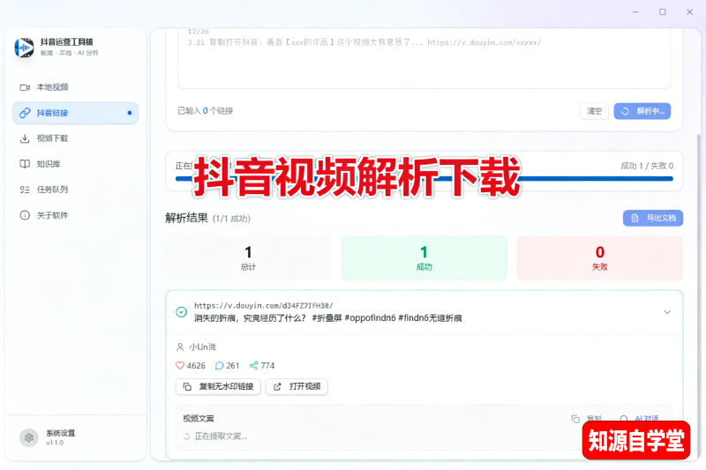This screenshot has width=706, height=470.
Task: Go to 视频下载 in the sidebar
Action: click(x=75, y=138)
